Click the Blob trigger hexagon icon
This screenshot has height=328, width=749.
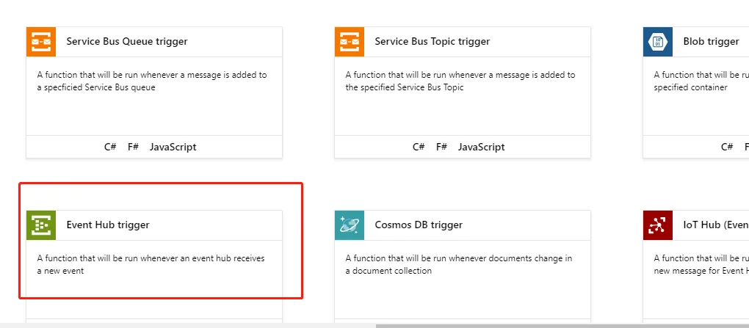[x=658, y=42]
